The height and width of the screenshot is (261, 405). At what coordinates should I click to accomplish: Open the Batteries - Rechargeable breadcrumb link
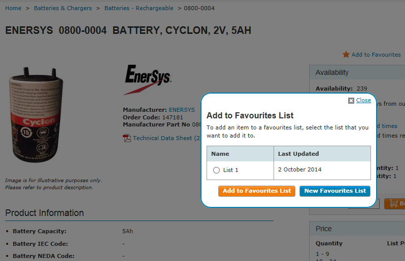coord(139,8)
